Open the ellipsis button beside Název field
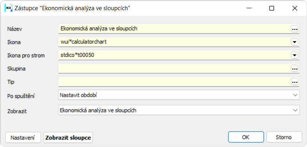307x147 pixels. point(294,29)
